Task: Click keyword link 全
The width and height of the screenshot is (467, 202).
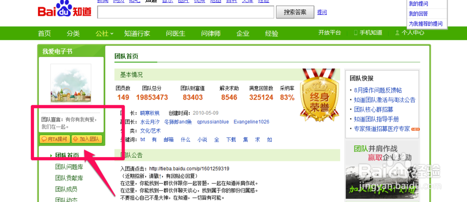Action: (217, 139)
